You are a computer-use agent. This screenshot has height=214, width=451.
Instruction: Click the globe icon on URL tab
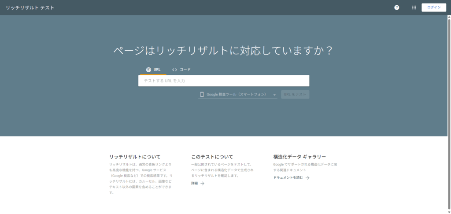click(x=148, y=70)
